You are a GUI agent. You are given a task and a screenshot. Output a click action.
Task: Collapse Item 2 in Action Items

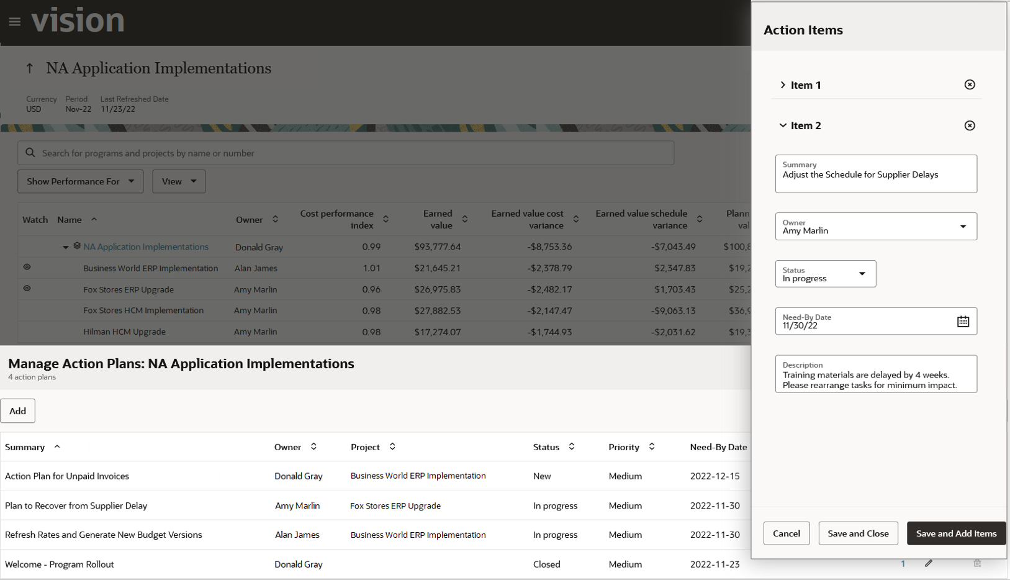(783, 125)
